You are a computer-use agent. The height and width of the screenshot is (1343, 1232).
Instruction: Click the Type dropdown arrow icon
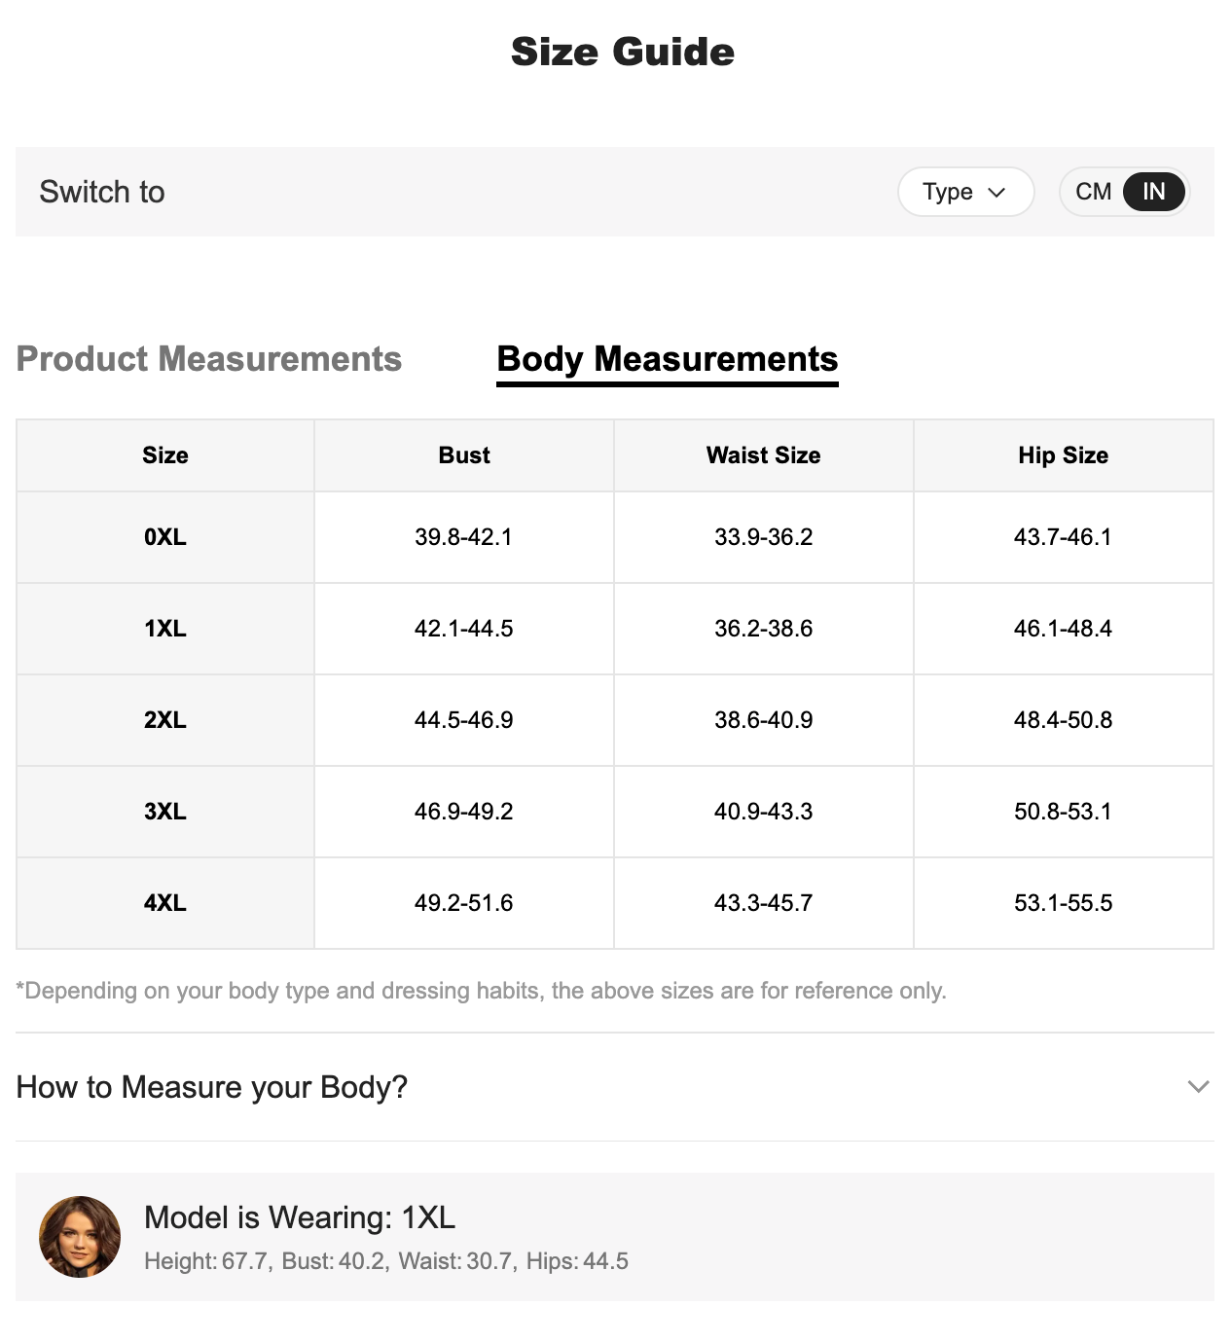click(996, 193)
